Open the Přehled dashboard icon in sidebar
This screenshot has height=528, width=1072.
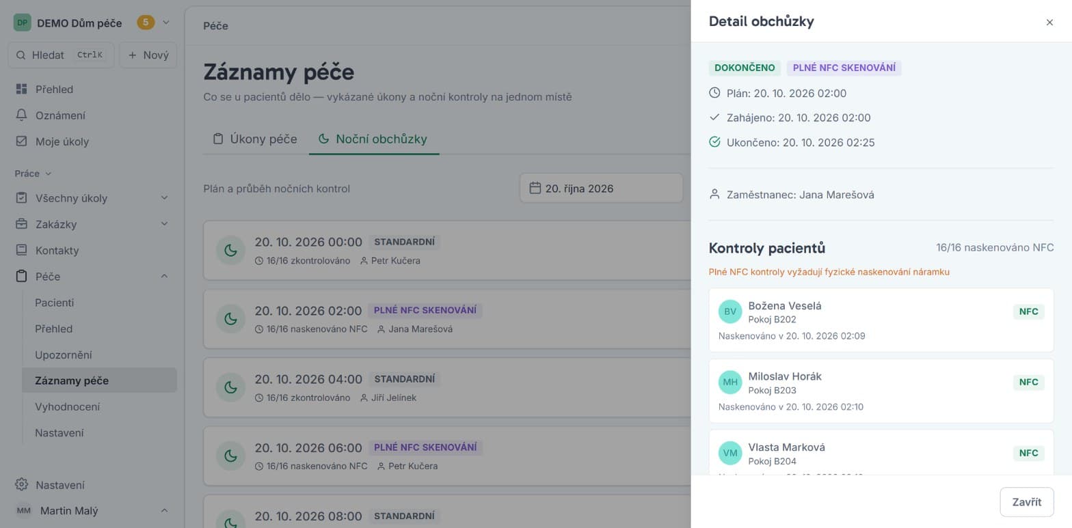click(x=22, y=89)
